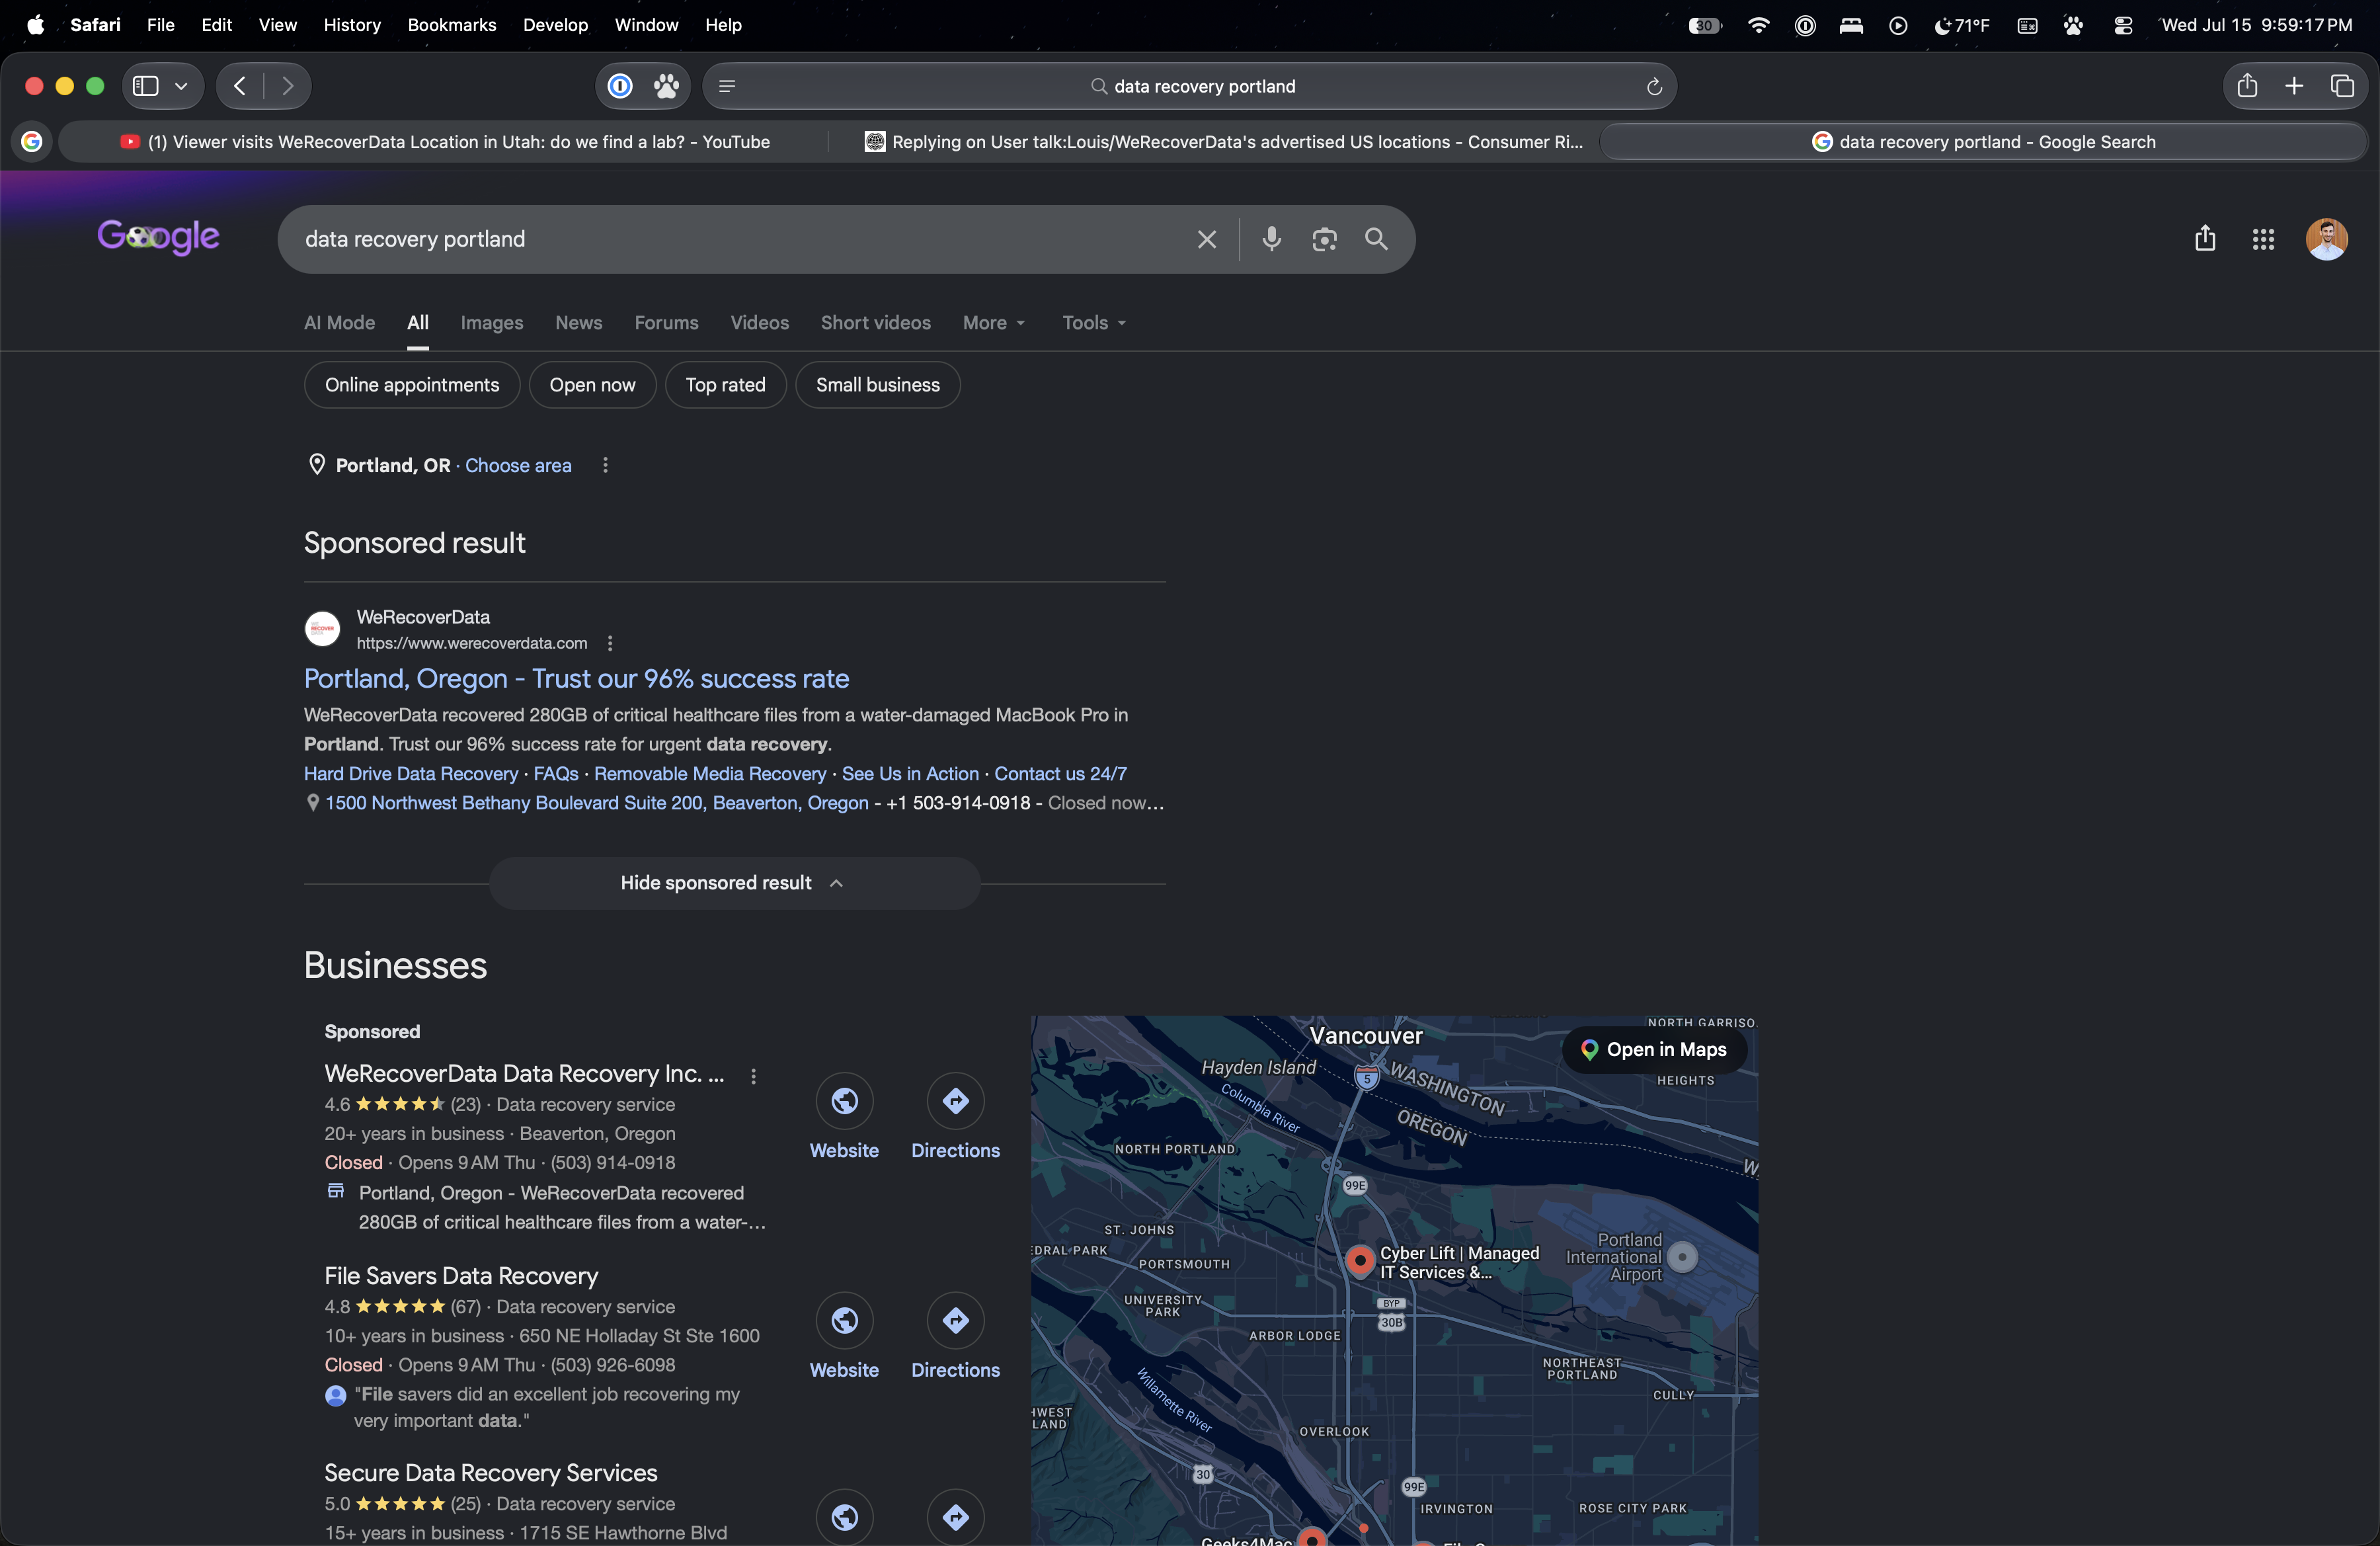Screen dimensions: 2380x1546
Task: Open the page reader menu icon
Action: point(727,87)
